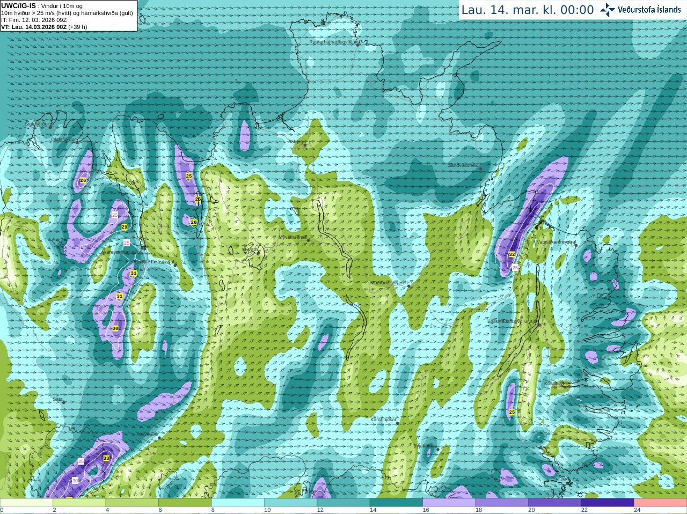Click the white 25 contour label beside the 32
The width and height of the screenshot is (687, 514).
pos(515,267)
